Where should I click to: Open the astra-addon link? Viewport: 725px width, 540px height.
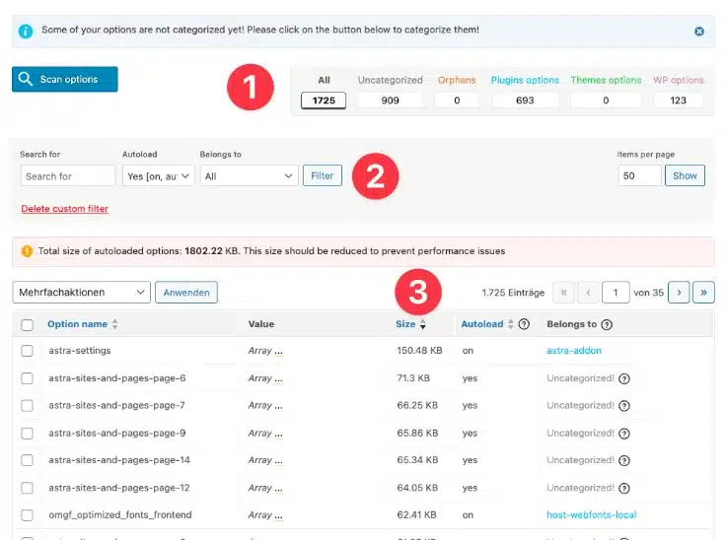tap(574, 351)
